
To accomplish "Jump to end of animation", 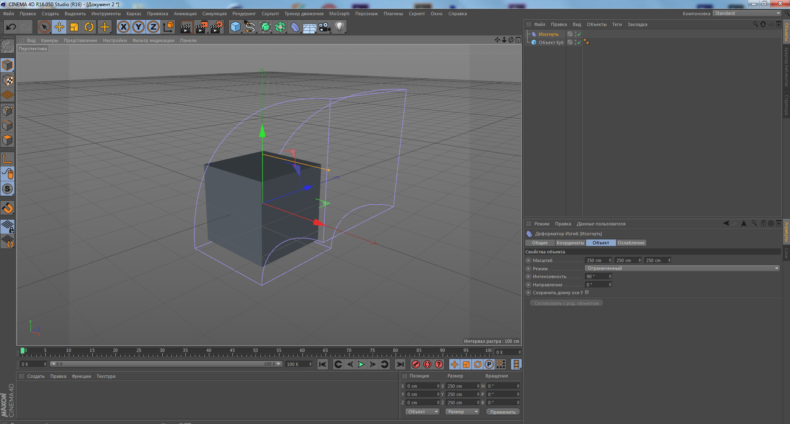I will point(400,364).
